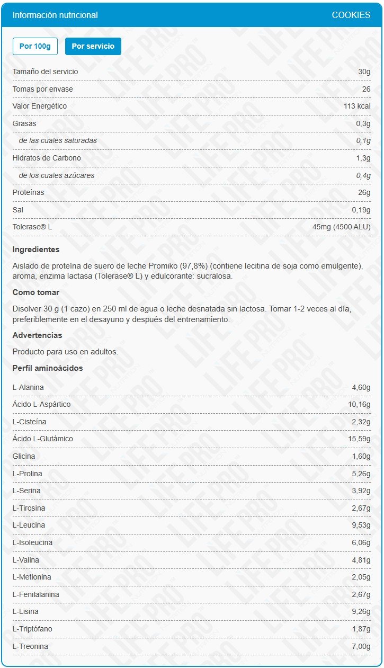Viewport: 384px width, 668px height.
Task: Click the Ingredientes section heading
Action: point(36,250)
